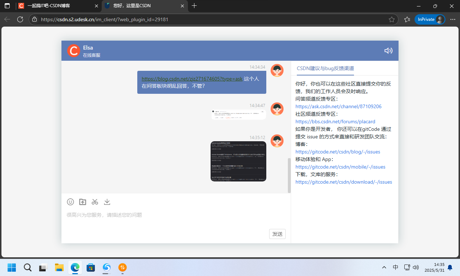Viewport: 460px width, 276px height.
Task: Select the 您好，这里是CSDN tab
Action: click(144, 6)
